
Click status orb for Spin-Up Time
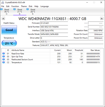click(x=4, y=56)
